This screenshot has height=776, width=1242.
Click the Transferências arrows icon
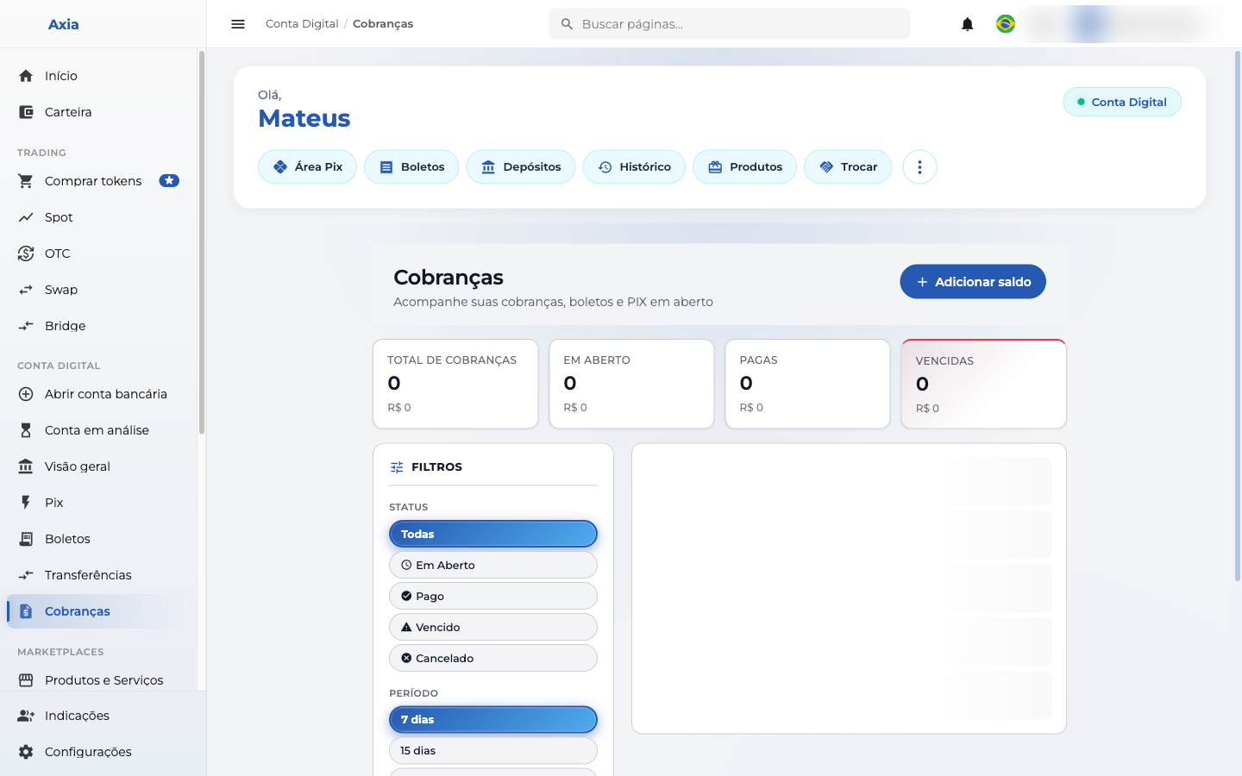pyautogui.click(x=26, y=575)
